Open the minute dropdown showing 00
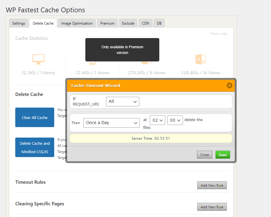The height and width of the screenshot is (217, 271). (175, 120)
